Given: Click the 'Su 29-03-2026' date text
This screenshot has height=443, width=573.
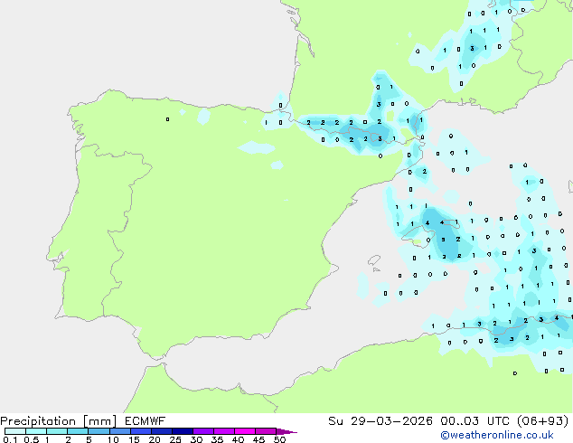Looking at the screenshot, I should (x=380, y=421).
